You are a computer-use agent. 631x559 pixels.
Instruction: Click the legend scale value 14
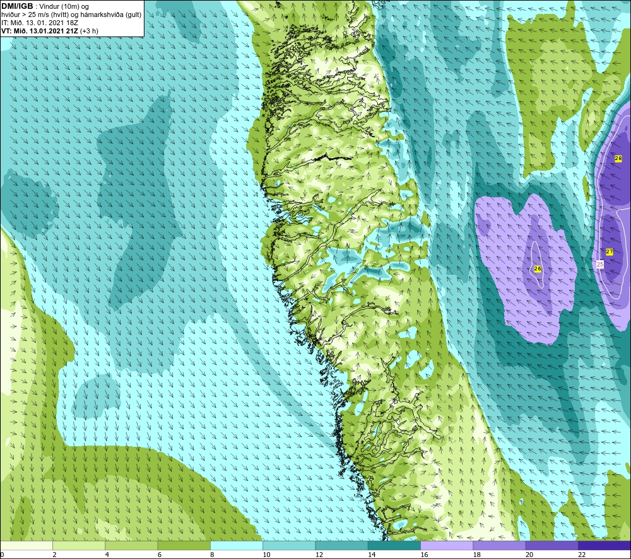tap(372, 555)
